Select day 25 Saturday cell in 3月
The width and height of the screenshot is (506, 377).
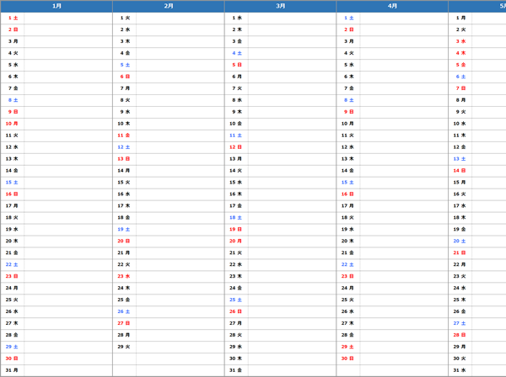tap(236, 300)
